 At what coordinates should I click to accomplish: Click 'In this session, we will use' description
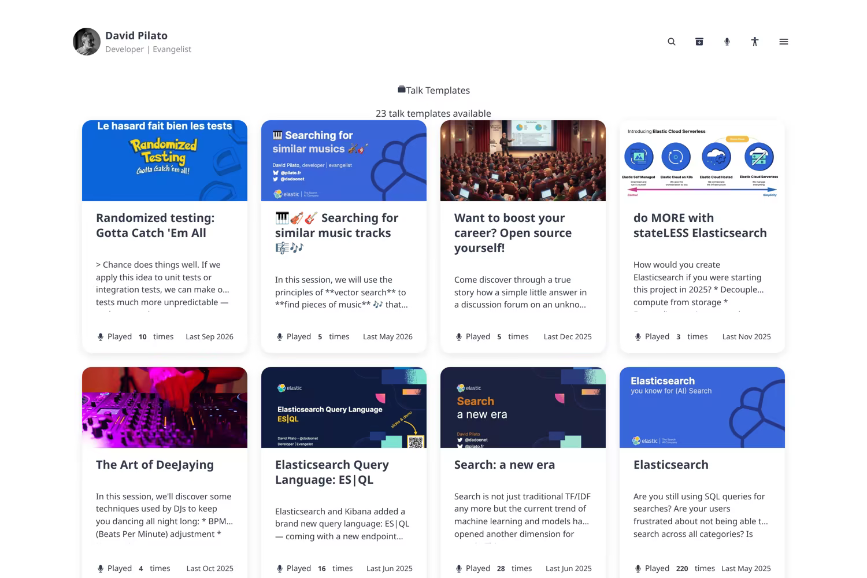[342, 292]
